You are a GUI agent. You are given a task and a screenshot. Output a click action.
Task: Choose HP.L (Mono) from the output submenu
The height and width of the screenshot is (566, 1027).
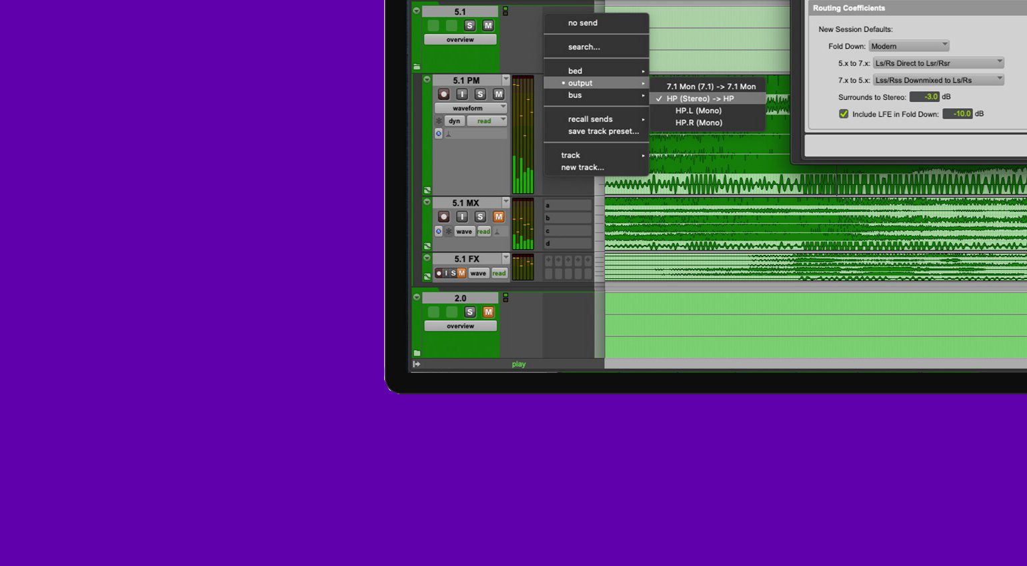pyautogui.click(x=698, y=111)
